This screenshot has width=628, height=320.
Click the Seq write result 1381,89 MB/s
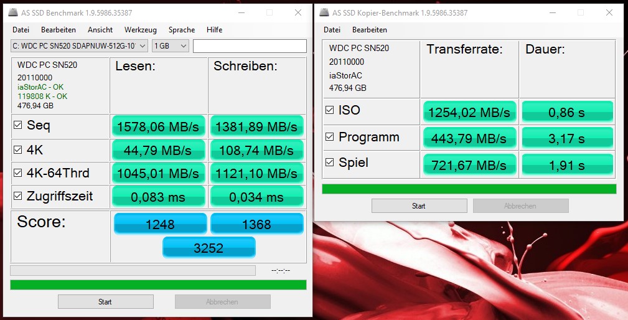[256, 126]
